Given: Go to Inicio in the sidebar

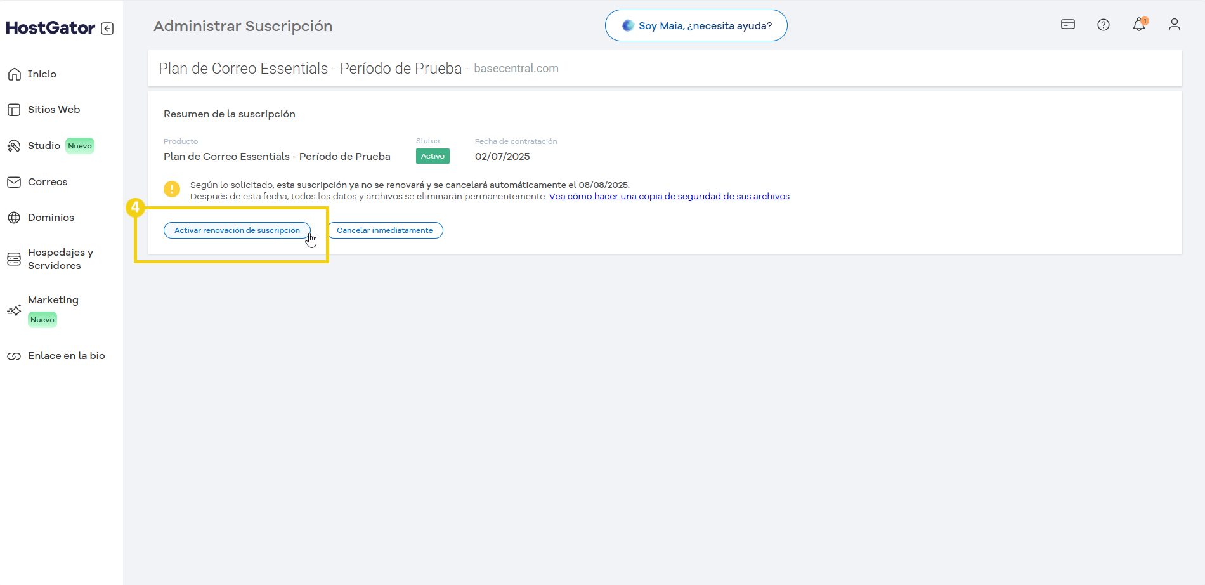Looking at the screenshot, I should click(42, 74).
